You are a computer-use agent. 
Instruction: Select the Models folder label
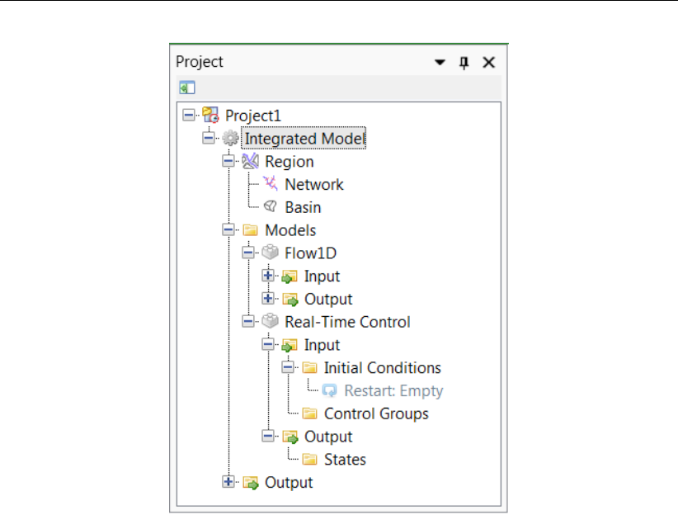coord(290,230)
